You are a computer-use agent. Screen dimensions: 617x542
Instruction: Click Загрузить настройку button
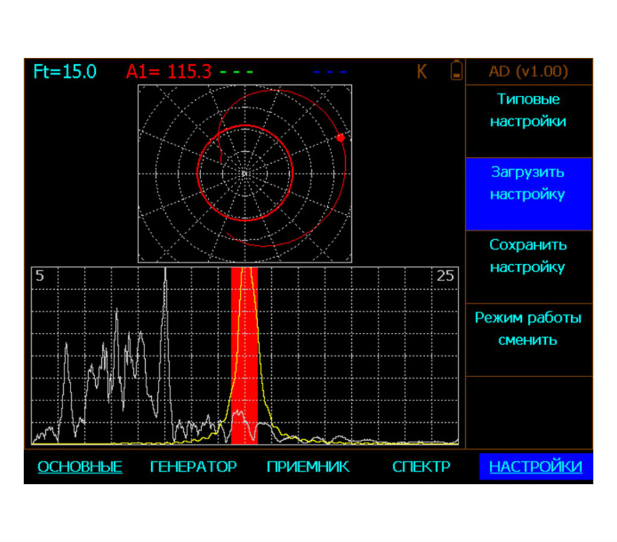pyautogui.click(x=528, y=194)
